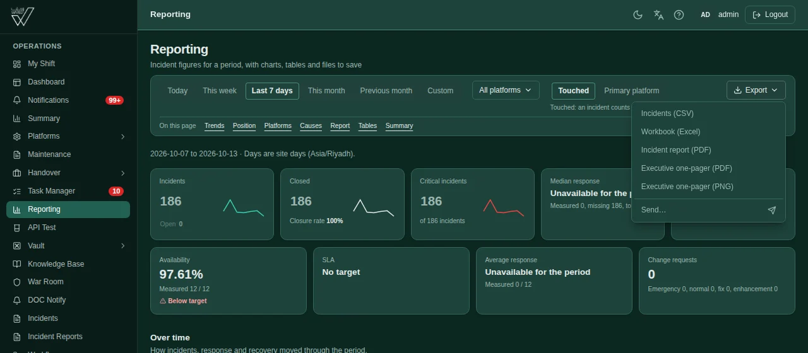808x353 pixels.
Task: Click the Incidents sparkline chart
Action: tap(244, 208)
